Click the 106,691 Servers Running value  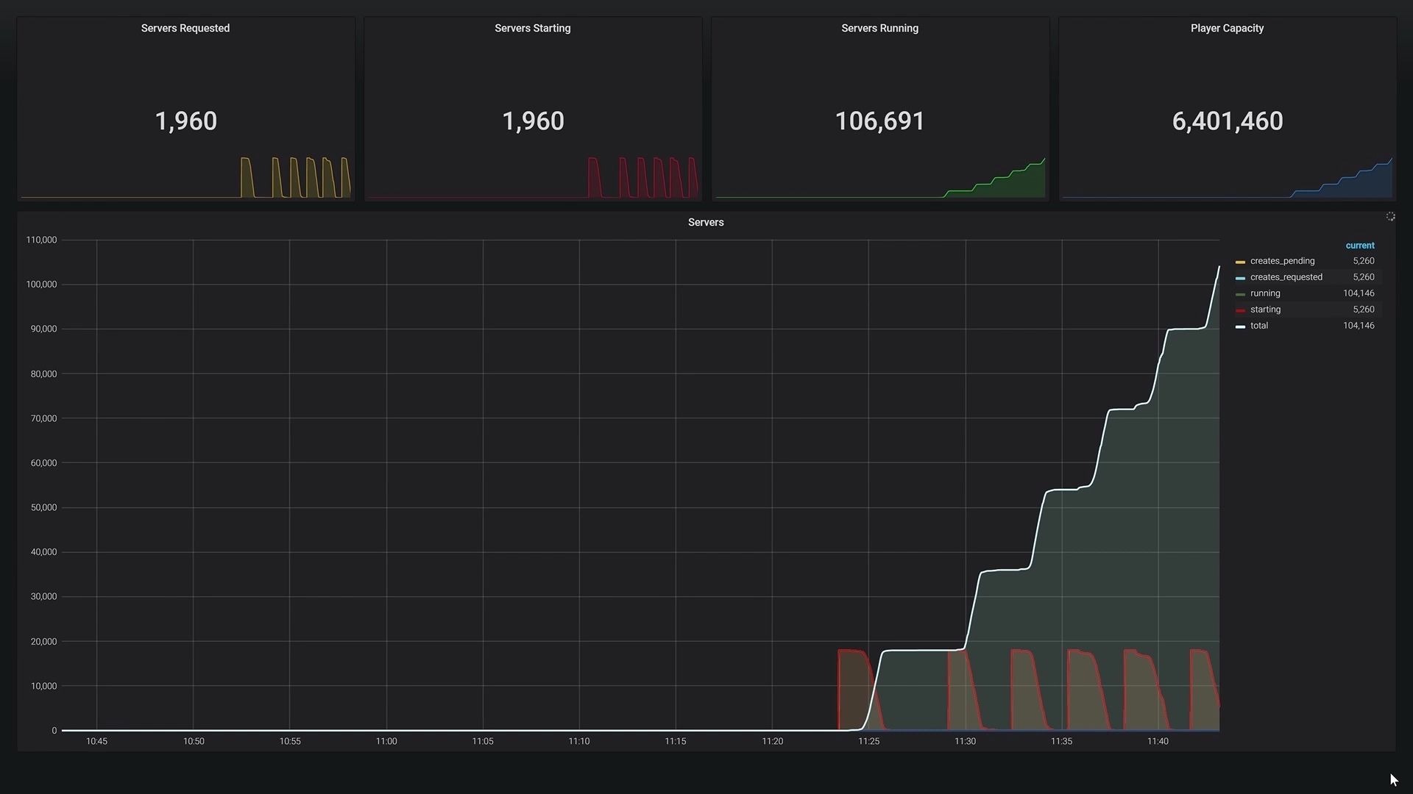pyautogui.click(x=880, y=121)
